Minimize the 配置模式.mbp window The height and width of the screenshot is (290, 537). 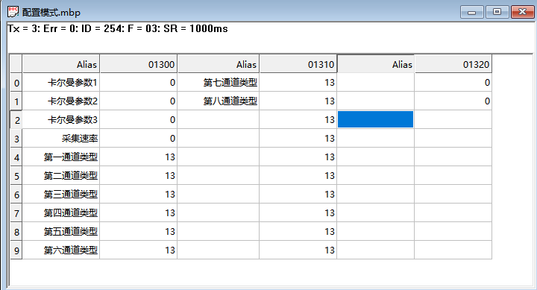click(471, 12)
